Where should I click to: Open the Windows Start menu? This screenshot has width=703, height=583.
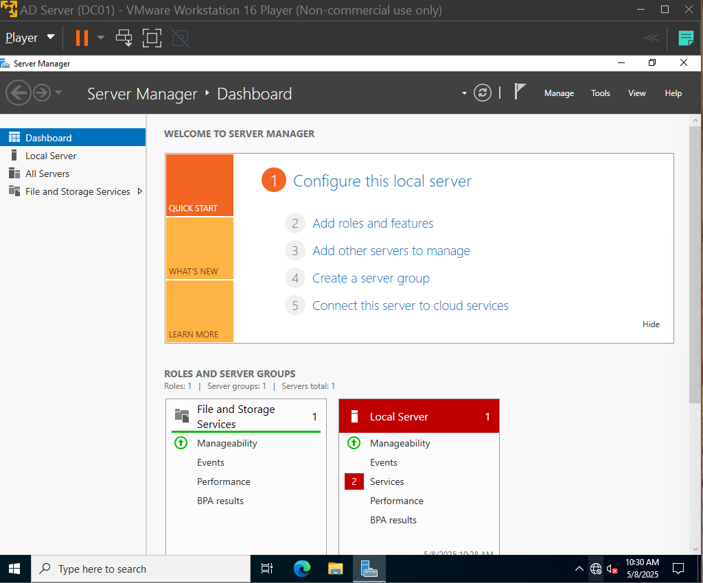coord(15,569)
